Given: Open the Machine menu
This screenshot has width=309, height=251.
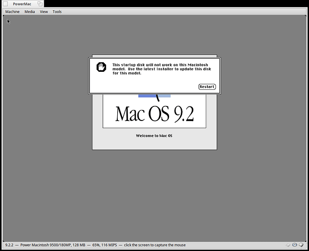Looking at the screenshot, I should pyautogui.click(x=12, y=12).
